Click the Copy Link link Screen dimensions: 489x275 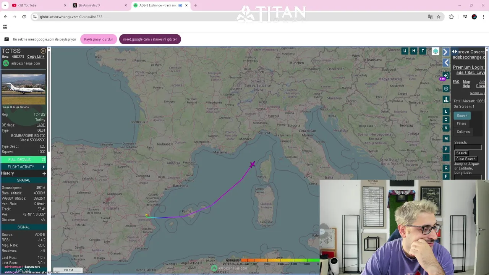[x=36, y=57]
